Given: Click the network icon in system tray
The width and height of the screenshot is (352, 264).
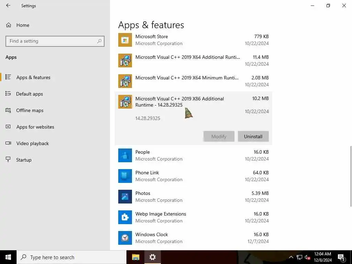Looking at the screenshot, I should coord(299,257).
